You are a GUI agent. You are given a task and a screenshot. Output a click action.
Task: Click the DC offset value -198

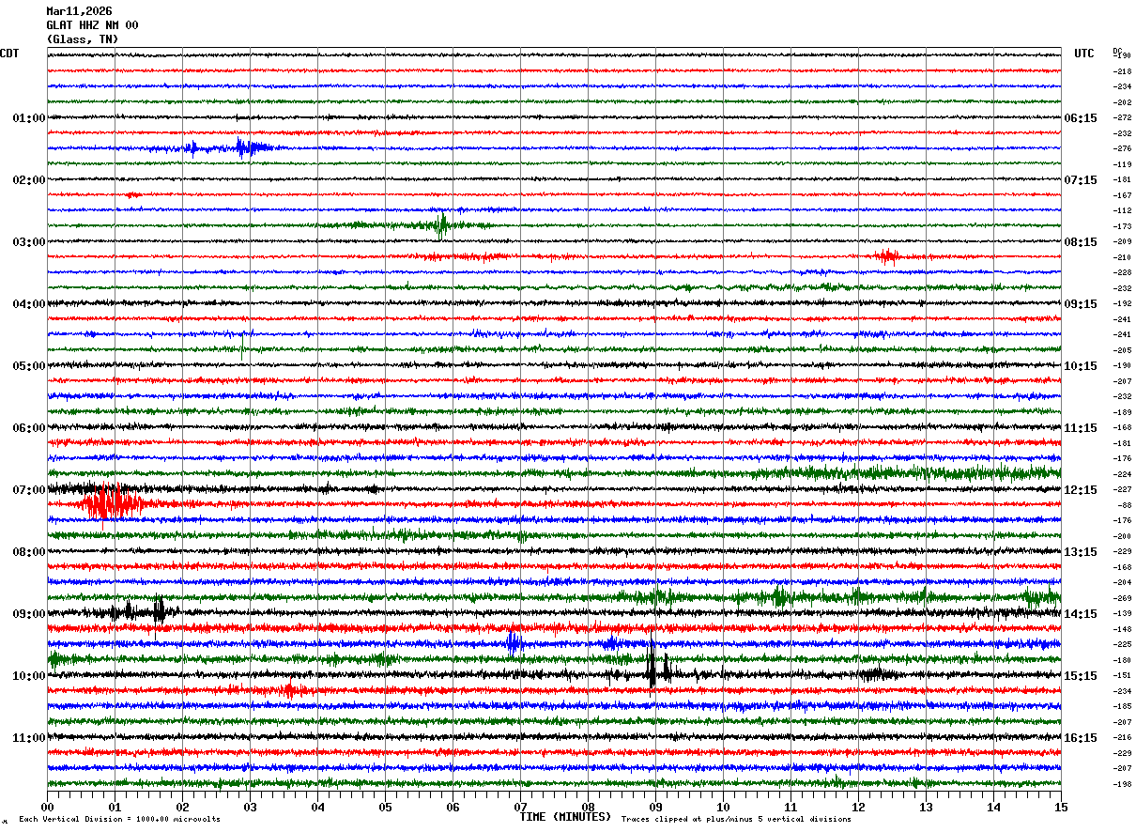1123,784
